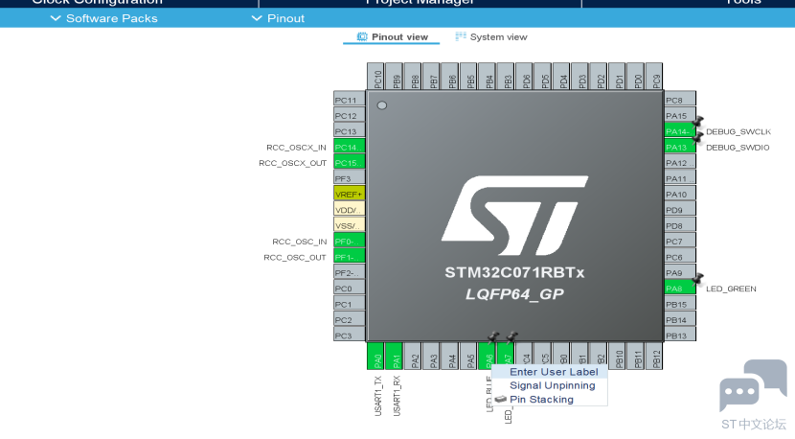The image size is (795, 439).
Task: Select top pin PD0
Action: 636,77
